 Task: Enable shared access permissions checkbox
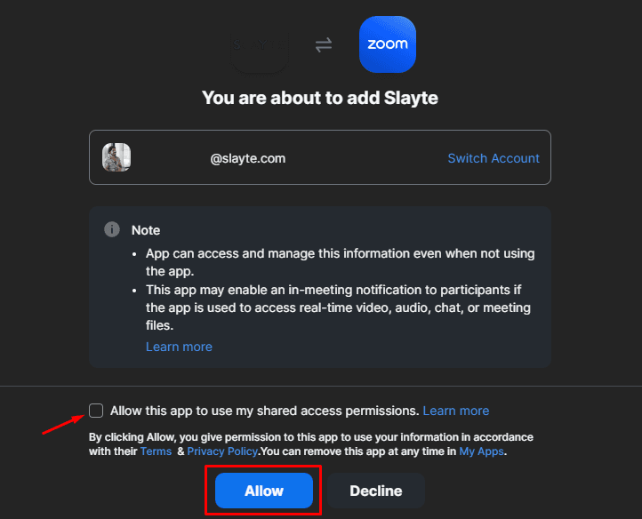tap(96, 410)
